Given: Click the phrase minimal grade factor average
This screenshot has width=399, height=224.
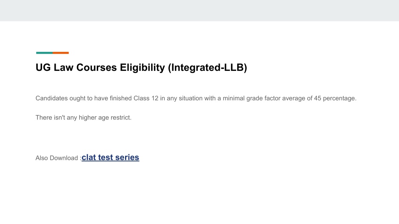Looking at the screenshot, I should [x=264, y=98].
